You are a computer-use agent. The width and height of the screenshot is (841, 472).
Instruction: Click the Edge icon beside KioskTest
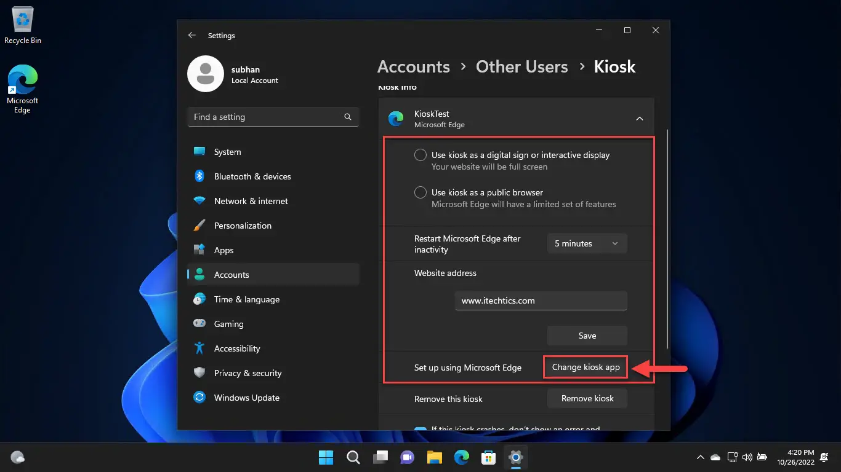point(396,118)
